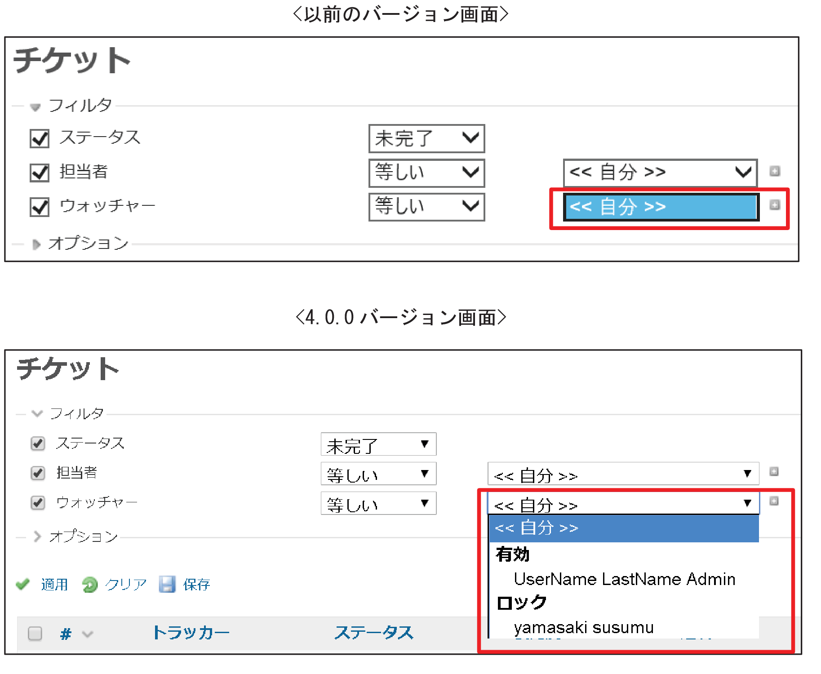Uncheck the ステータス filter checkbox

pyautogui.click(x=37, y=443)
